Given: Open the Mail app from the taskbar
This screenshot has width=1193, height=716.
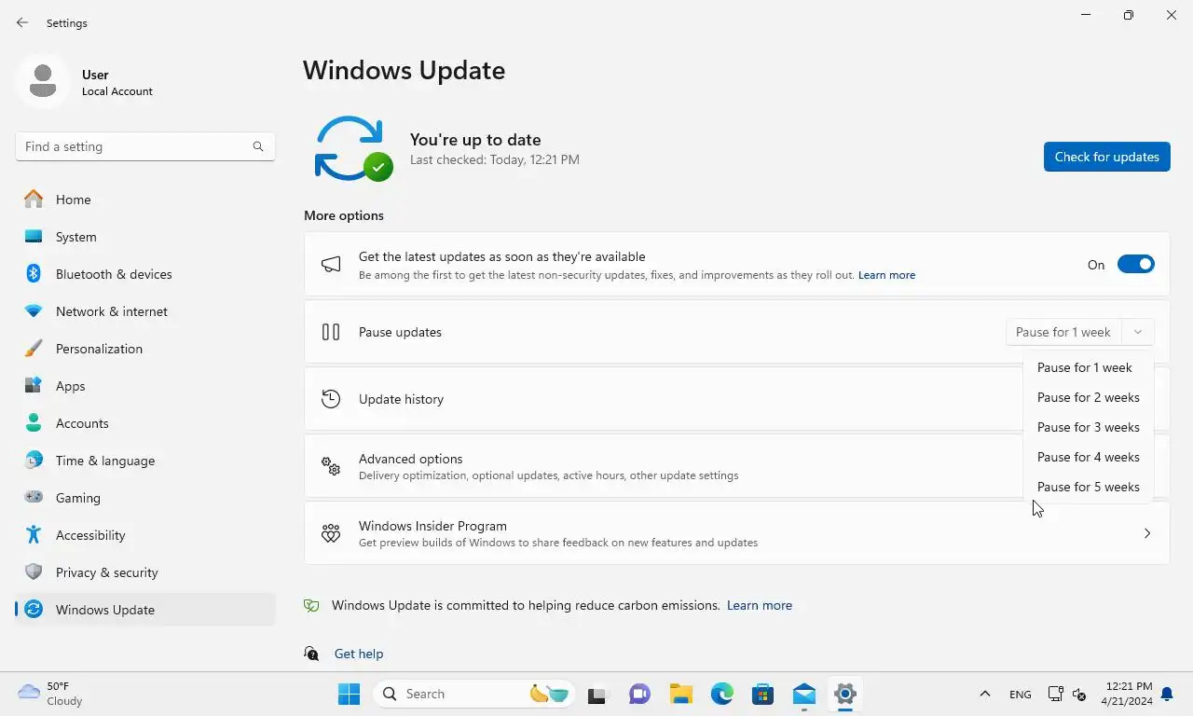Looking at the screenshot, I should coord(804,694).
